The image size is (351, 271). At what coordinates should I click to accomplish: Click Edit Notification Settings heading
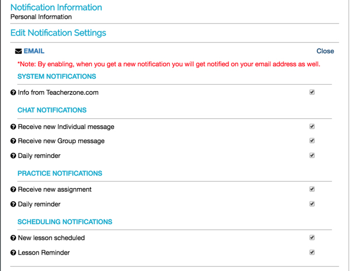pos(58,33)
